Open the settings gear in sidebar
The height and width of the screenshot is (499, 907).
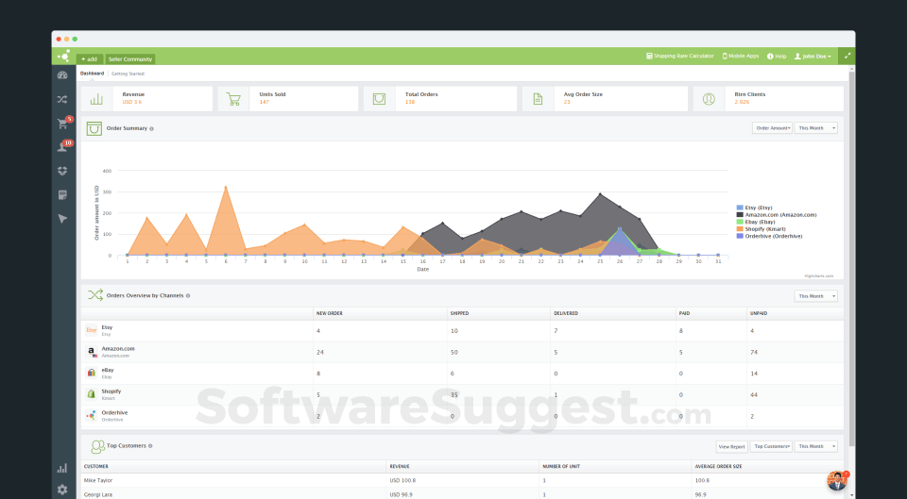pyautogui.click(x=62, y=490)
